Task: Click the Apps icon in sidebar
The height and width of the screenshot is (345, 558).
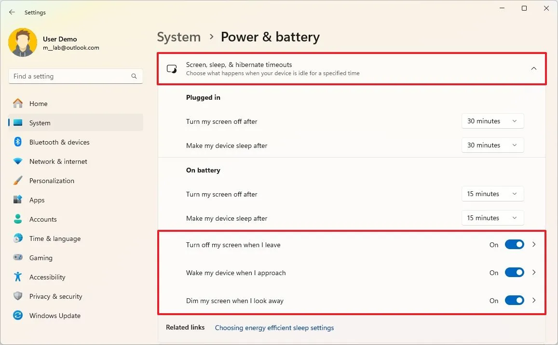Action: [x=18, y=200]
